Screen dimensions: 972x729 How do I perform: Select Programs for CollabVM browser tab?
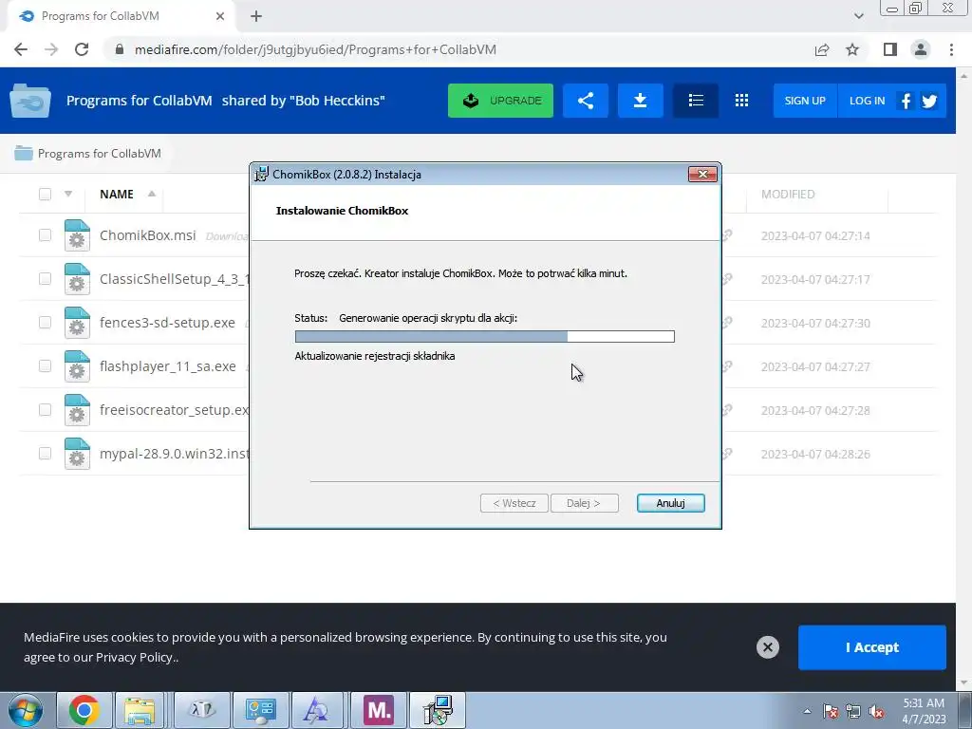click(x=121, y=16)
